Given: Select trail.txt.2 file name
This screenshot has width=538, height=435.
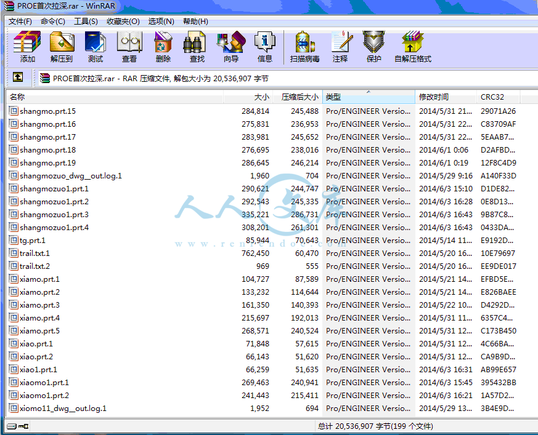Looking at the screenshot, I should pyautogui.click(x=35, y=266).
